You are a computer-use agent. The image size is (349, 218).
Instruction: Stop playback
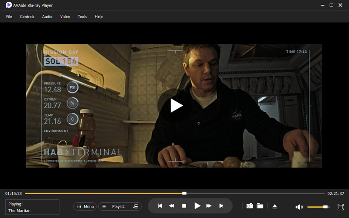point(184,206)
